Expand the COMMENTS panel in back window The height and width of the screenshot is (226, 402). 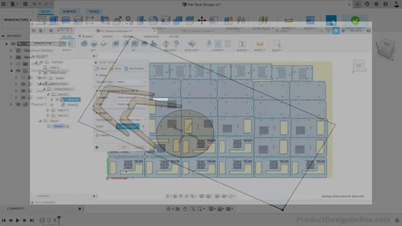coord(80,208)
